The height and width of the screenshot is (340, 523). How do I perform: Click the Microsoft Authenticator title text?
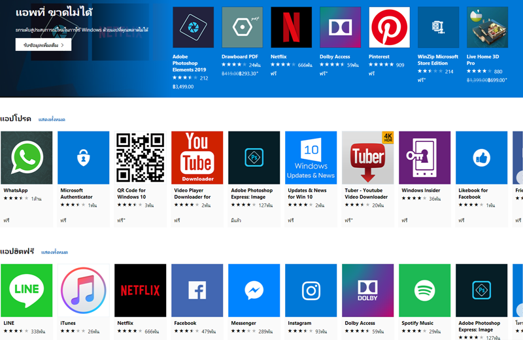tap(76, 194)
